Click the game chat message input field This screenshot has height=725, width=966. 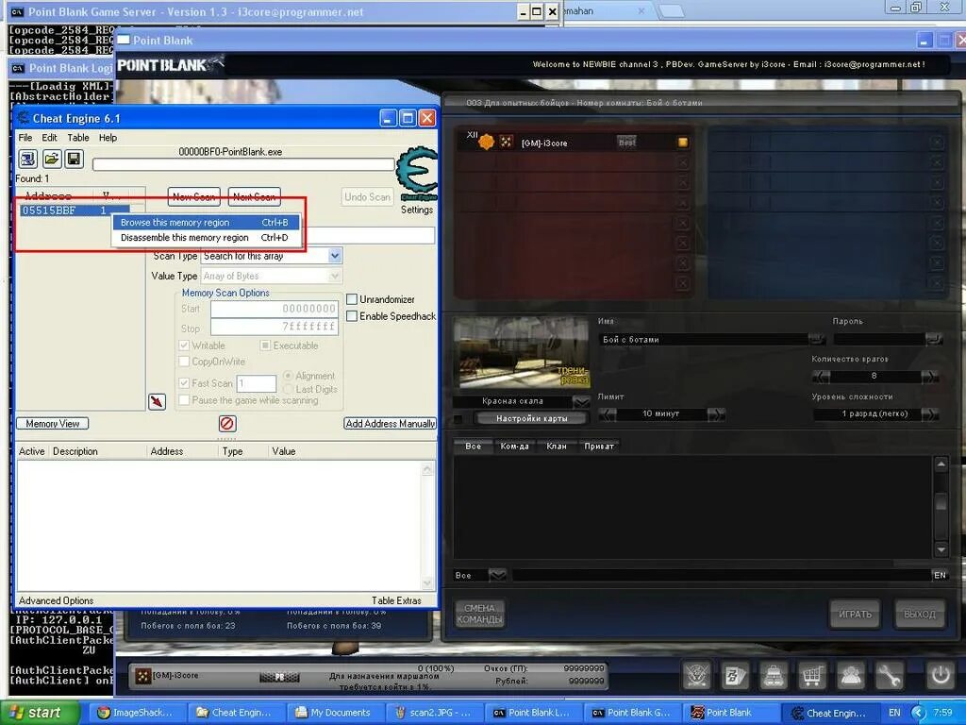pos(721,575)
